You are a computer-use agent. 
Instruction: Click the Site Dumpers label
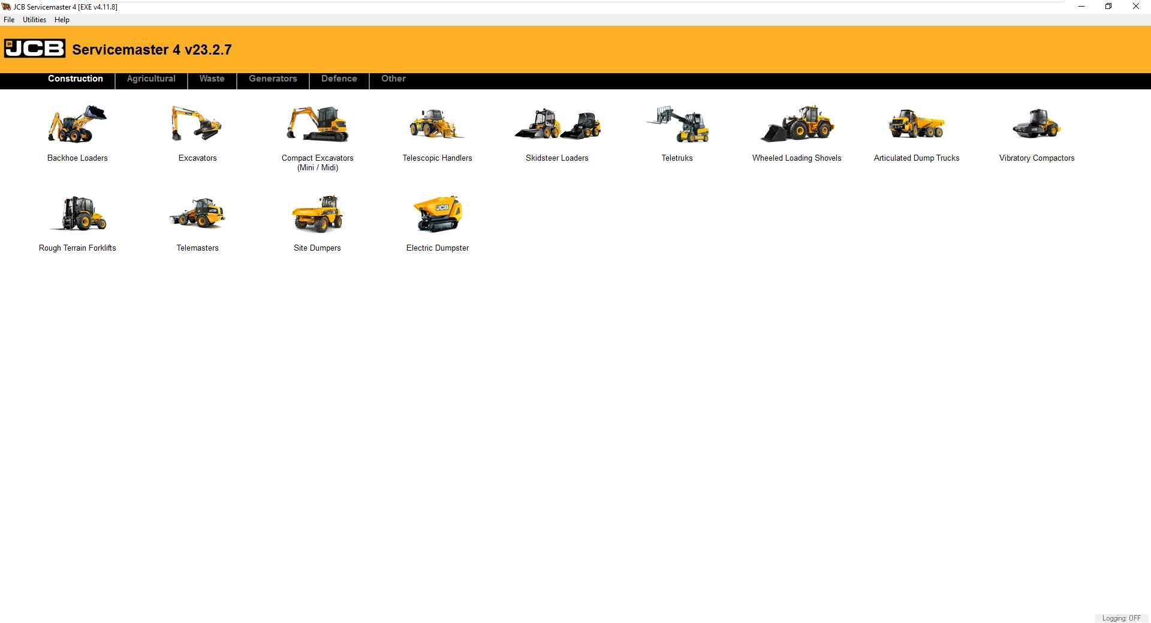pyautogui.click(x=317, y=248)
